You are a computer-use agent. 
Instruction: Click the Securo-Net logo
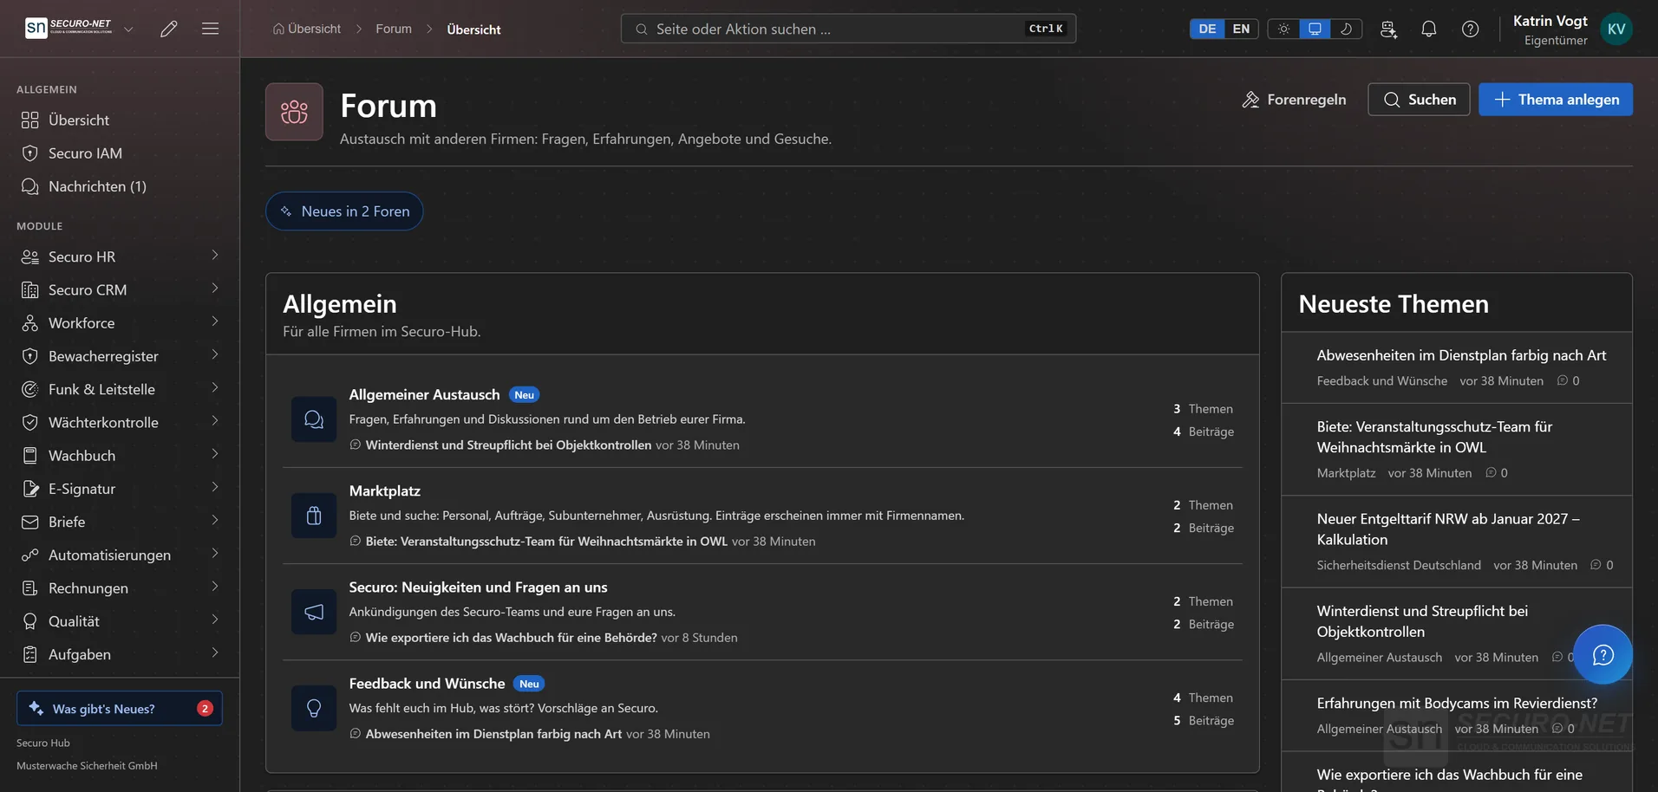tap(69, 28)
